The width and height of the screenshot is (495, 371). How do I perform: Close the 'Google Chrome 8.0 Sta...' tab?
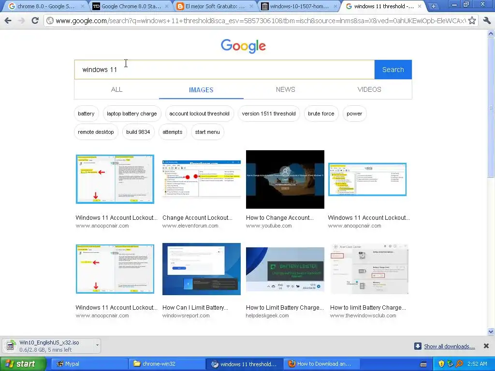[167, 6]
